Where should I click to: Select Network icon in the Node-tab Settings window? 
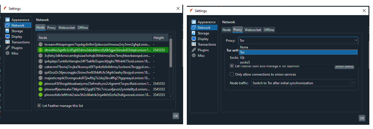coord(8,25)
